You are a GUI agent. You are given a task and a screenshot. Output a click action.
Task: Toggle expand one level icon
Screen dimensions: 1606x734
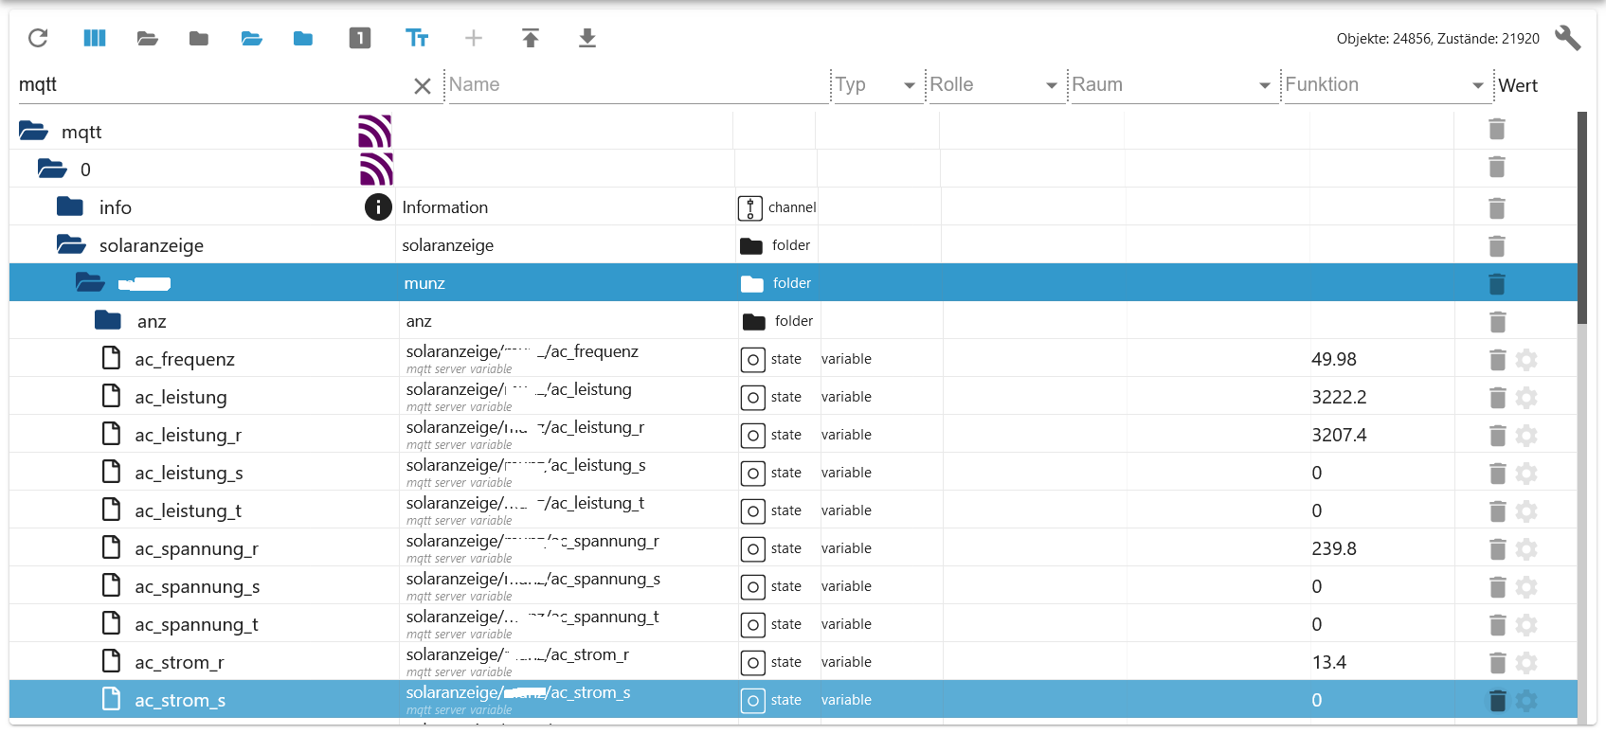(360, 38)
